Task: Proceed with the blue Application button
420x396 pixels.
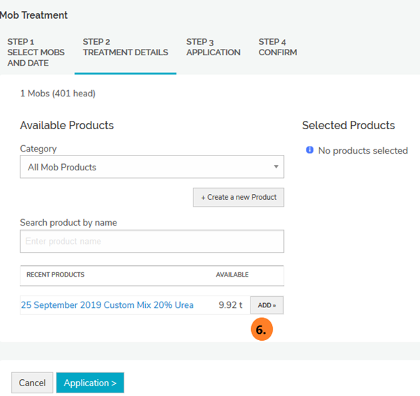Action: (90, 383)
